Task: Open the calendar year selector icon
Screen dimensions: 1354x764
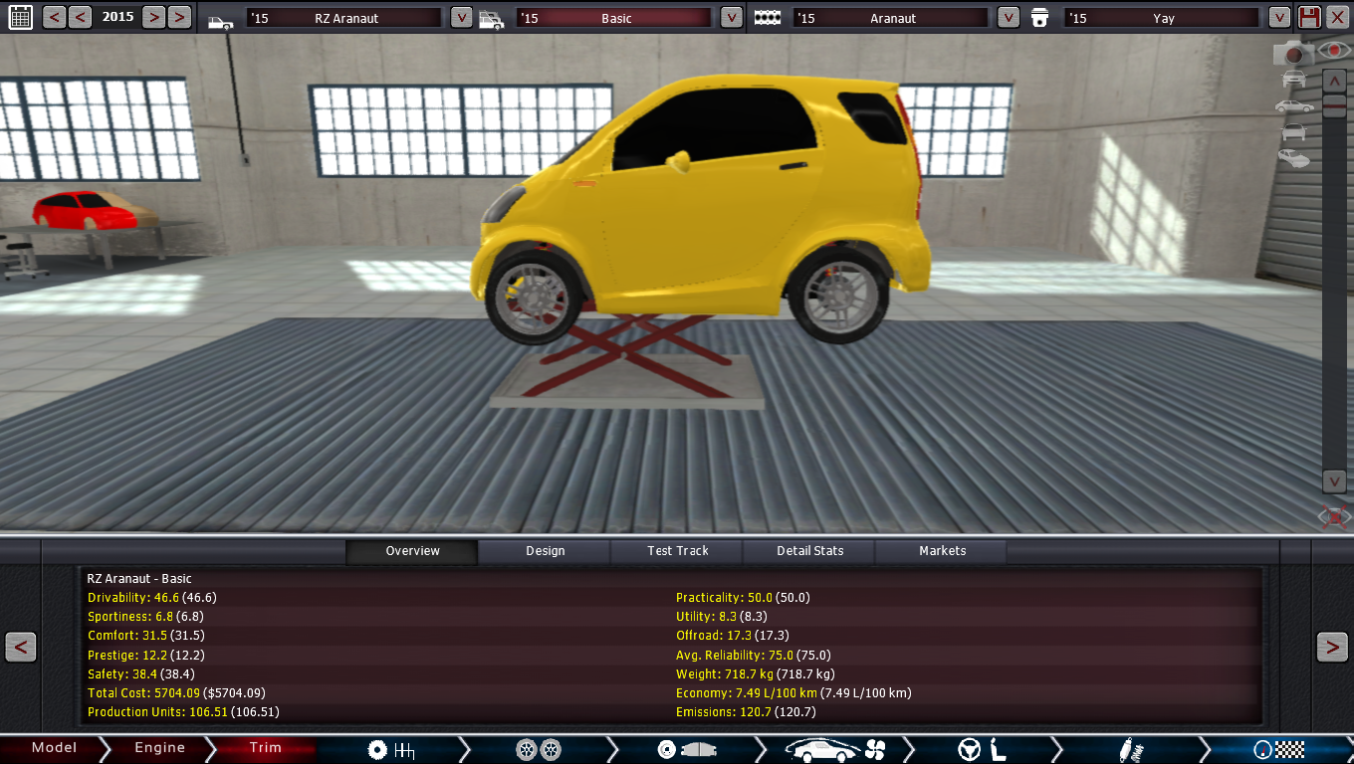Action: (x=19, y=17)
